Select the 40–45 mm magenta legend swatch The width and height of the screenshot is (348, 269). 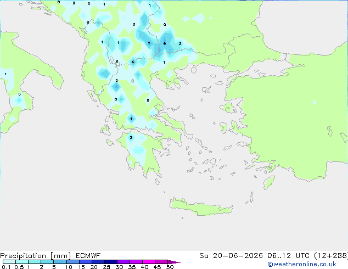coord(149,262)
